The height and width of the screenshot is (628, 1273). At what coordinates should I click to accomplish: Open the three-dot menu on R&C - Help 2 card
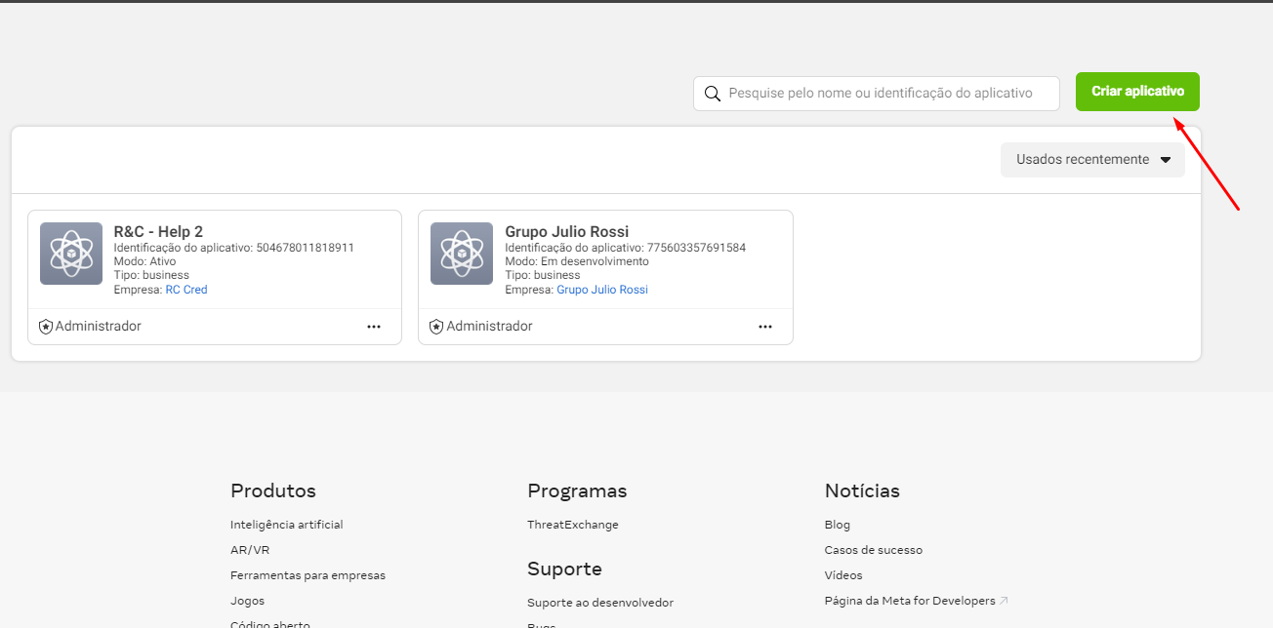[374, 327]
